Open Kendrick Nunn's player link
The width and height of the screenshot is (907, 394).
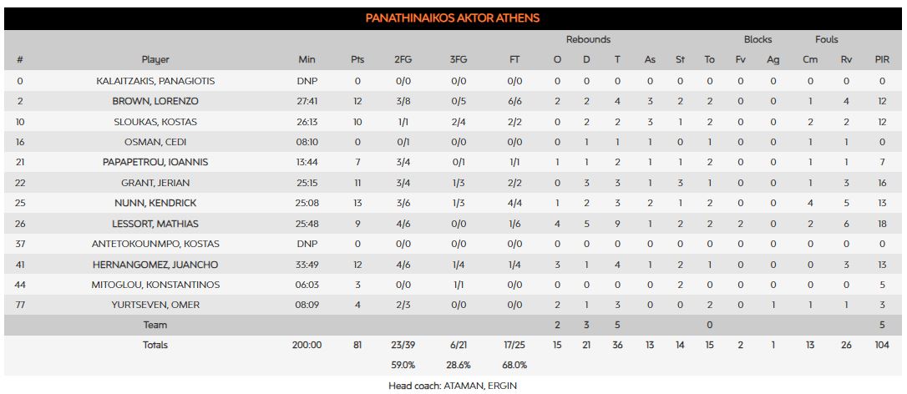coord(155,204)
